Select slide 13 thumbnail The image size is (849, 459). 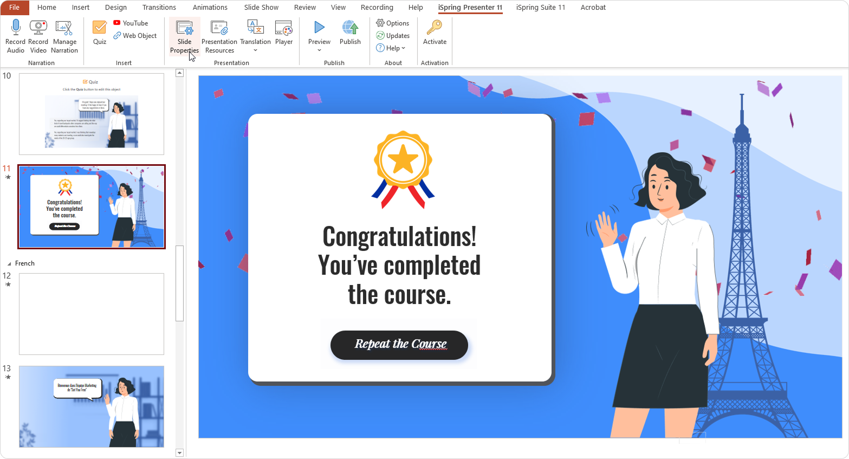point(92,406)
